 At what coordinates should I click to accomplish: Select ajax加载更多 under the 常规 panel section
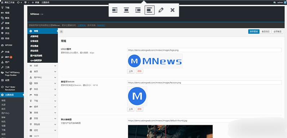(x=36, y=60)
